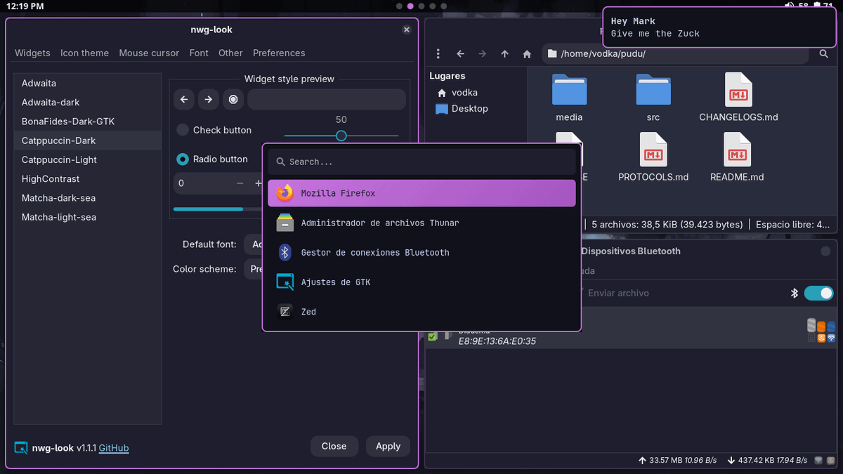Click the text entry in widget preview

tap(327, 100)
